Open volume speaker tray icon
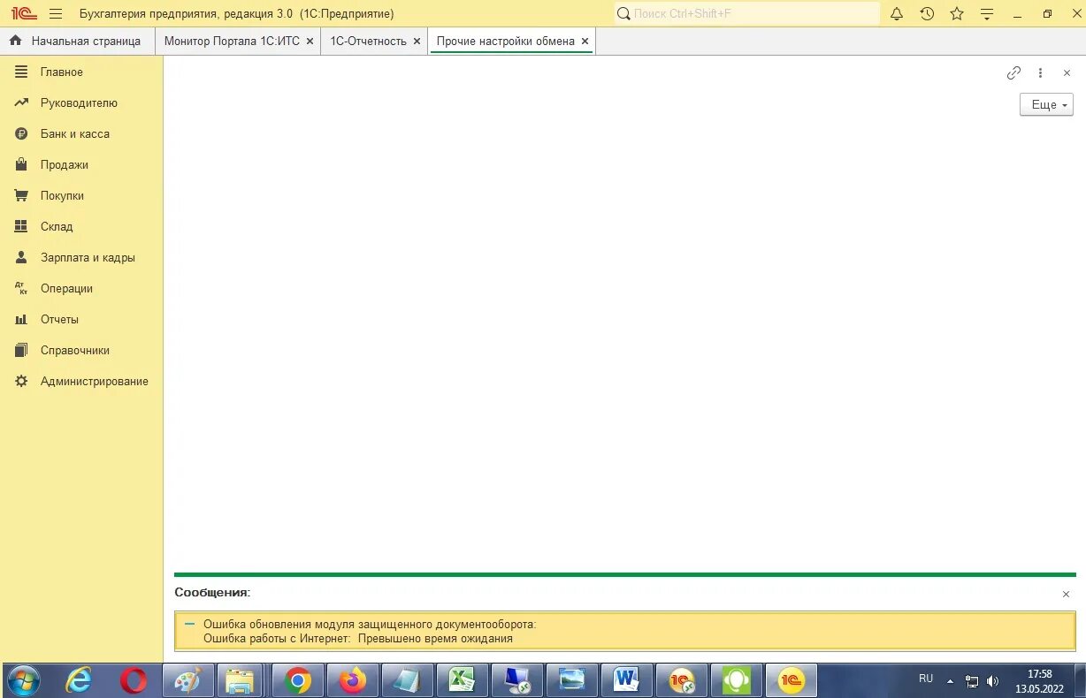This screenshot has height=698, width=1086. pos(992,681)
